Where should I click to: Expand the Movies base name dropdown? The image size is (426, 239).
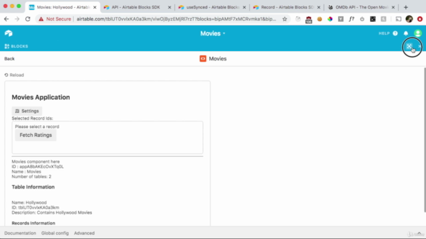pyautogui.click(x=213, y=33)
